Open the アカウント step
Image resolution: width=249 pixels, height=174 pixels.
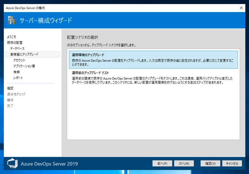[19, 60]
